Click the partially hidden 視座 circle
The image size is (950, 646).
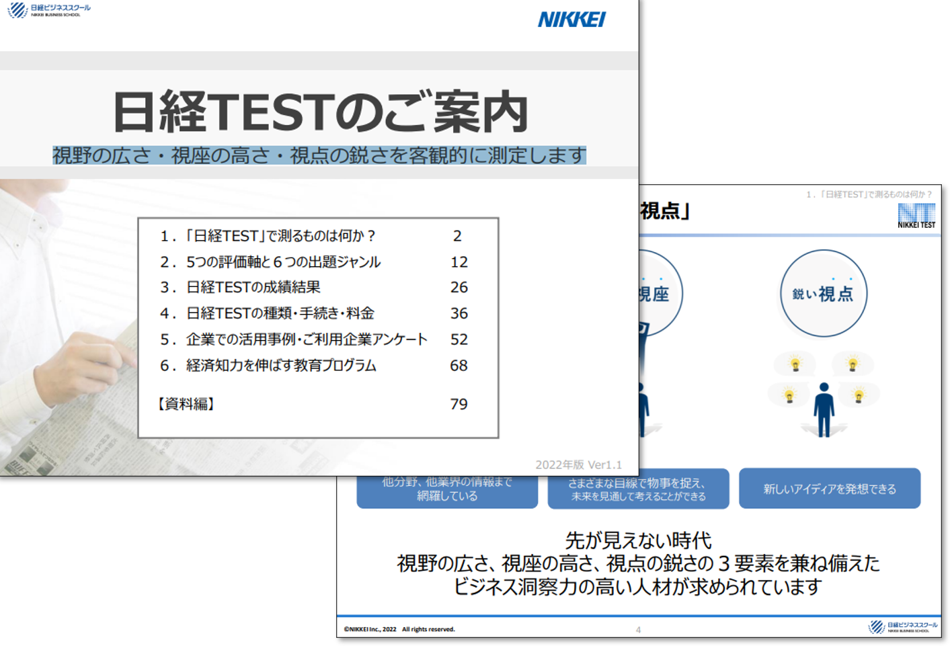[x=660, y=293]
